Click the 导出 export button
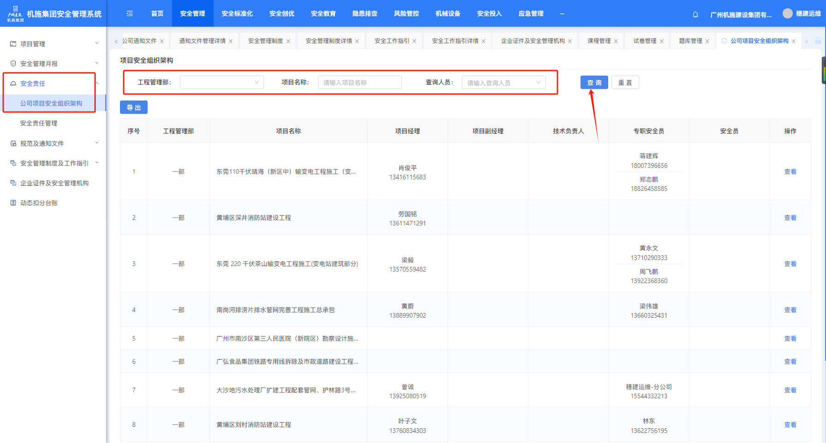Screen dimensions: 826x443 point(134,107)
